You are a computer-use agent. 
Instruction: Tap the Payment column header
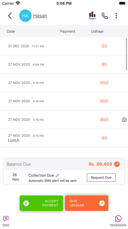68,31
